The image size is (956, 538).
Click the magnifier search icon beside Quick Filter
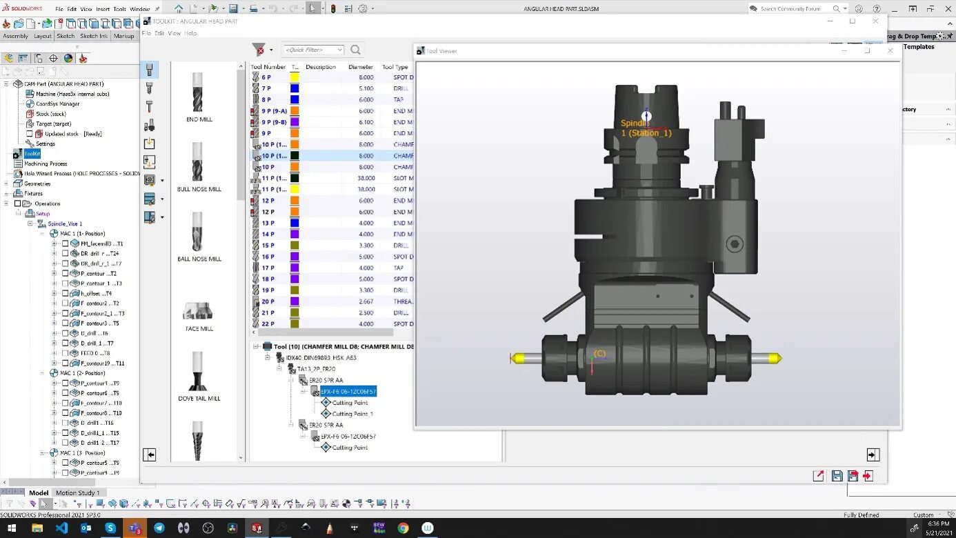click(x=355, y=50)
